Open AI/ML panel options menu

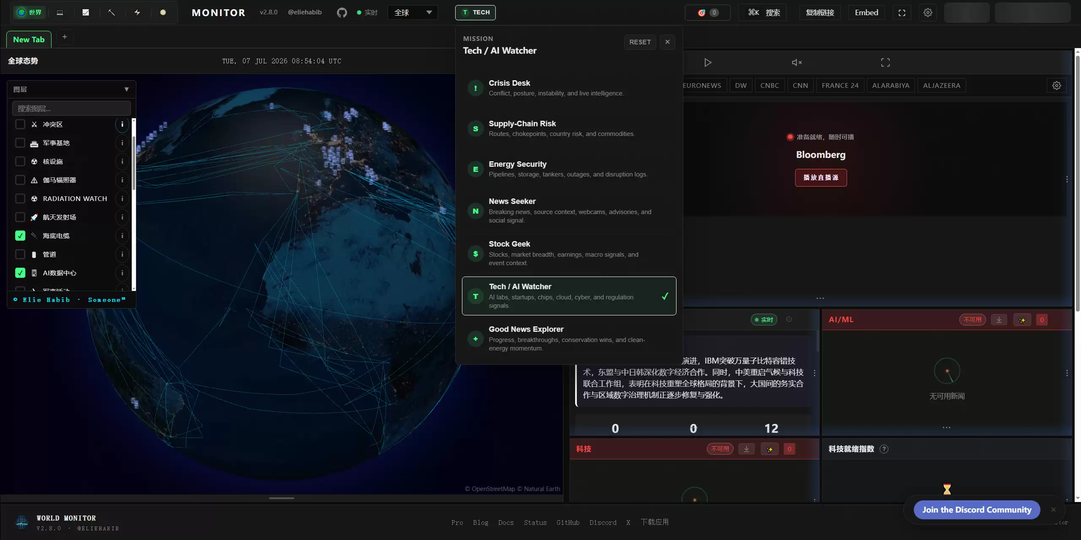click(x=1067, y=373)
